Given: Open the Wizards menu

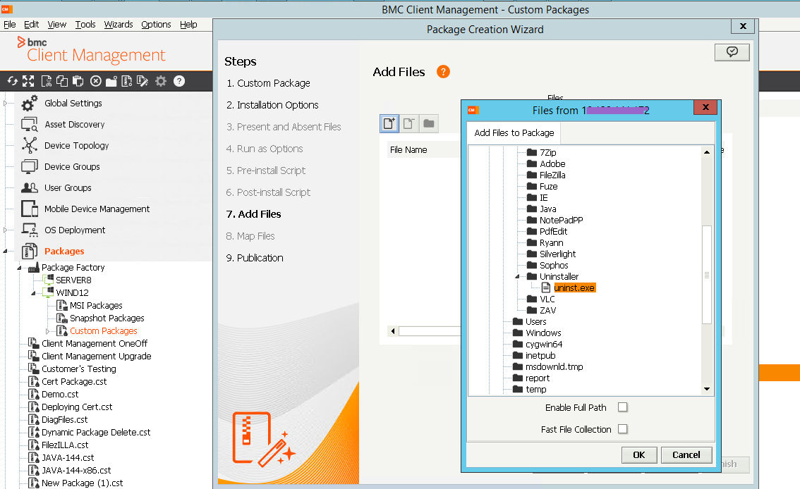Looking at the screenshot, I should tap(119, 25).
